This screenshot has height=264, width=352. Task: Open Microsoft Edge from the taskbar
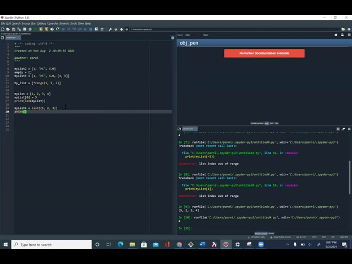120,244
